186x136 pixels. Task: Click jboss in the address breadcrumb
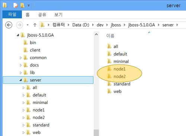(x=116, y=25)
